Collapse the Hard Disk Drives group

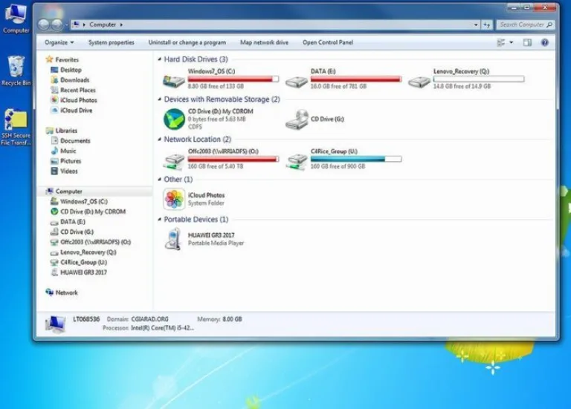160,59
